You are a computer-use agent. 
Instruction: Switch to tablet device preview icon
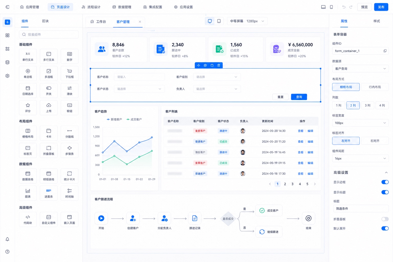click(x=219, y=21)
